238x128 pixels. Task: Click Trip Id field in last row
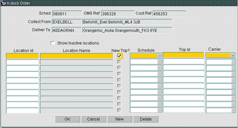pos(184,110)
